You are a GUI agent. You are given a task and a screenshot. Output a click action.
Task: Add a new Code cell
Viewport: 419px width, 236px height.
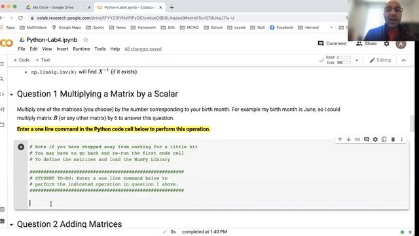coord(22,60)
